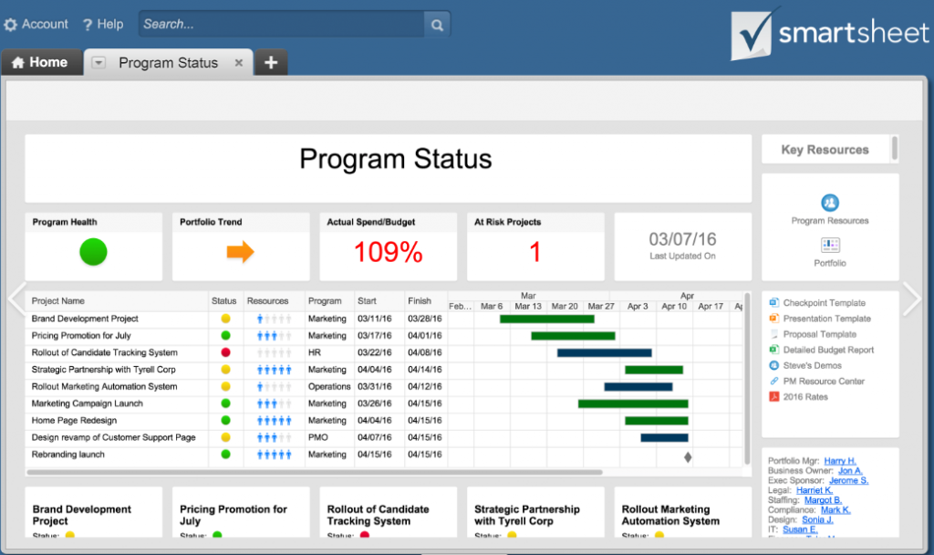Viewport: 934px width, 555px height.
Task: Click the Portfolio grid icon
Action: click(x=830, y=246)
